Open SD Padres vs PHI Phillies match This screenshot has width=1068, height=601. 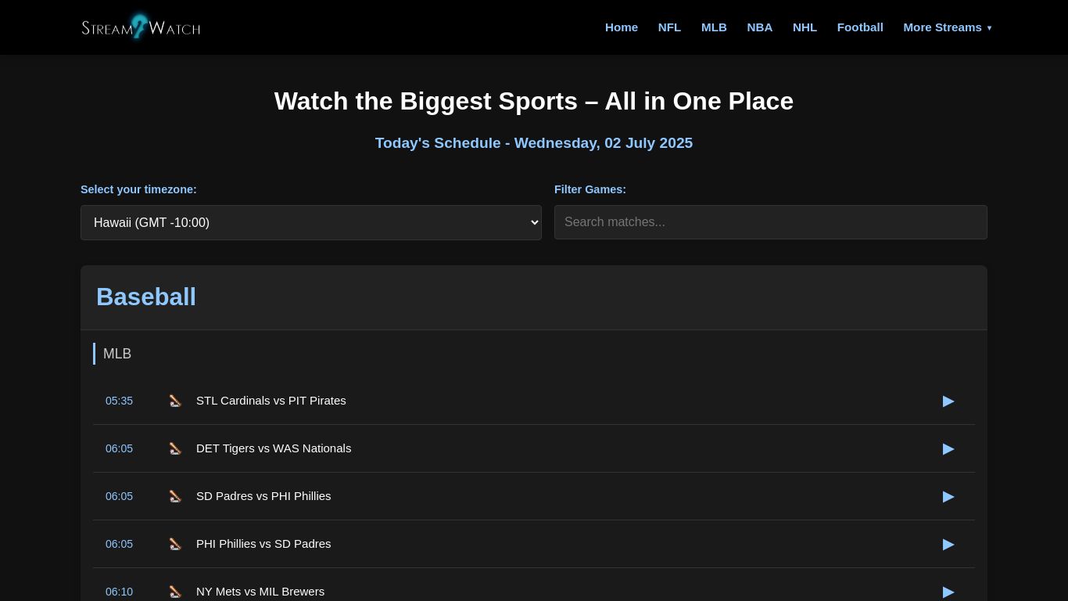tap(263, 496)
